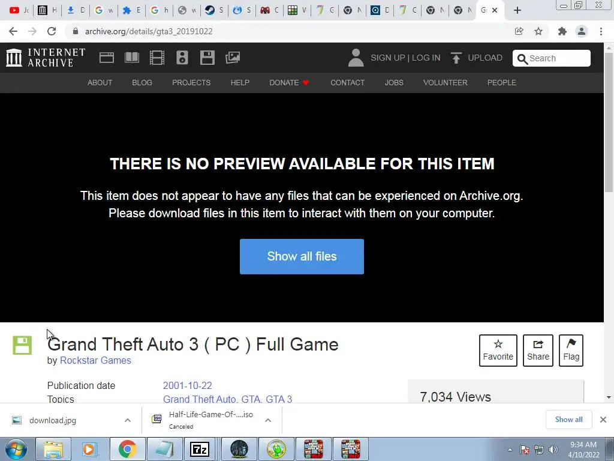The image size is (614, 461).
Task: Open a new browser tab
Action: point(517,11)
